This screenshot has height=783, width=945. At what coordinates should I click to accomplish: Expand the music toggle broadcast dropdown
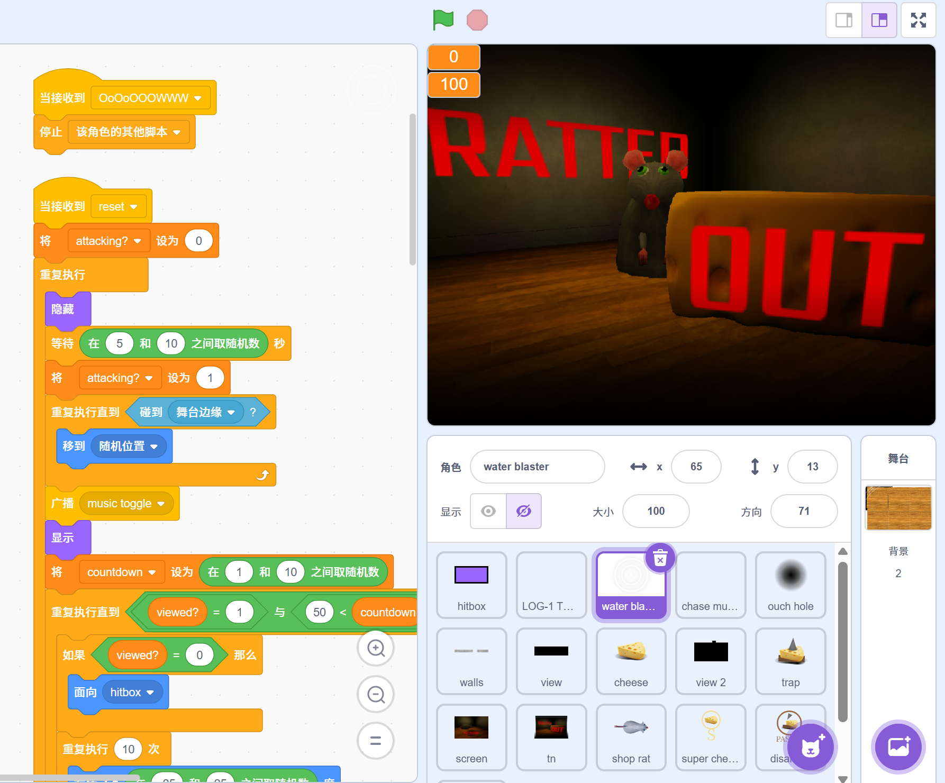(161, 504)
